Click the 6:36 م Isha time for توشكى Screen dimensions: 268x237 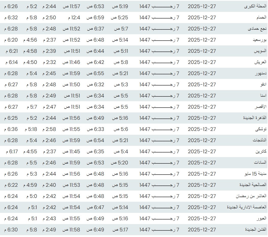click(x=11, y=129)
